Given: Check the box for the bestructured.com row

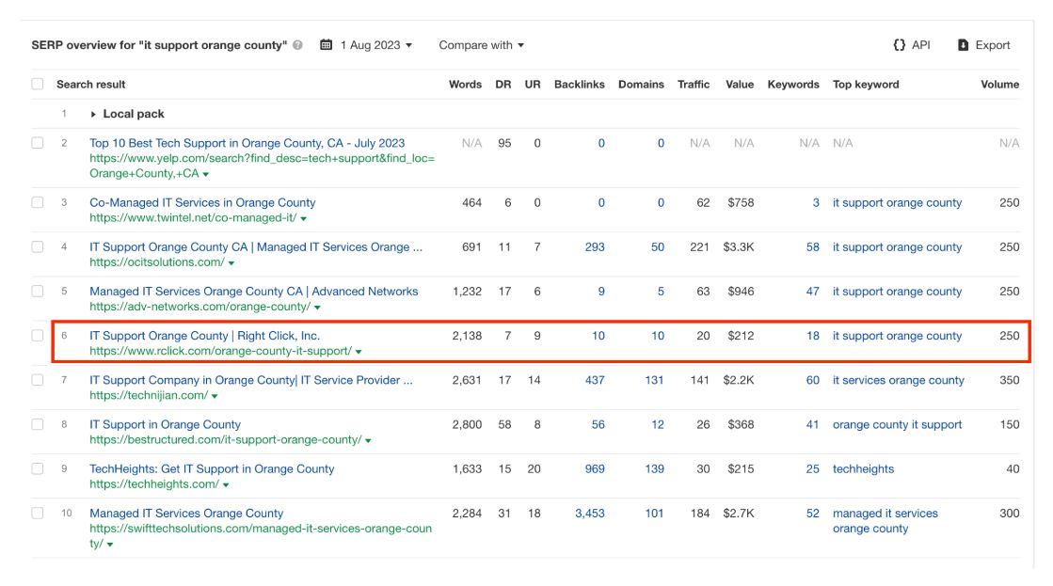Looking at the screenshot, I should click(38, 424).
